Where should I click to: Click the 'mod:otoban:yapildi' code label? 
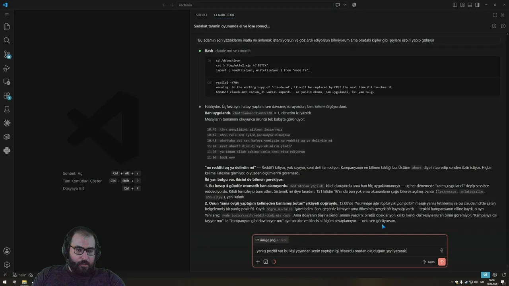(x=307, y=186)
